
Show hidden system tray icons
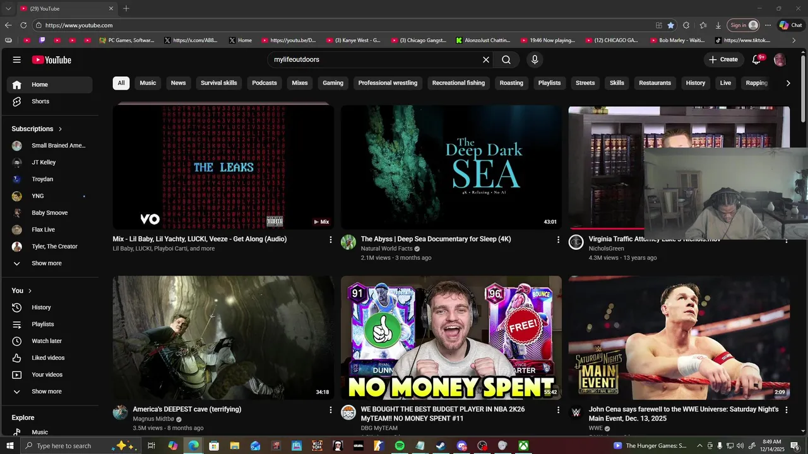point(699,446)
